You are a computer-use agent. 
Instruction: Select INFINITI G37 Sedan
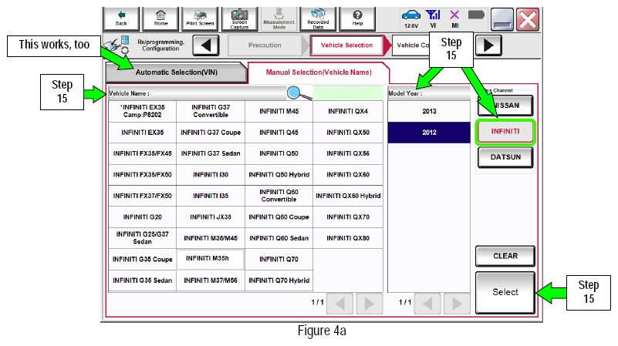(x=211, y=153)
